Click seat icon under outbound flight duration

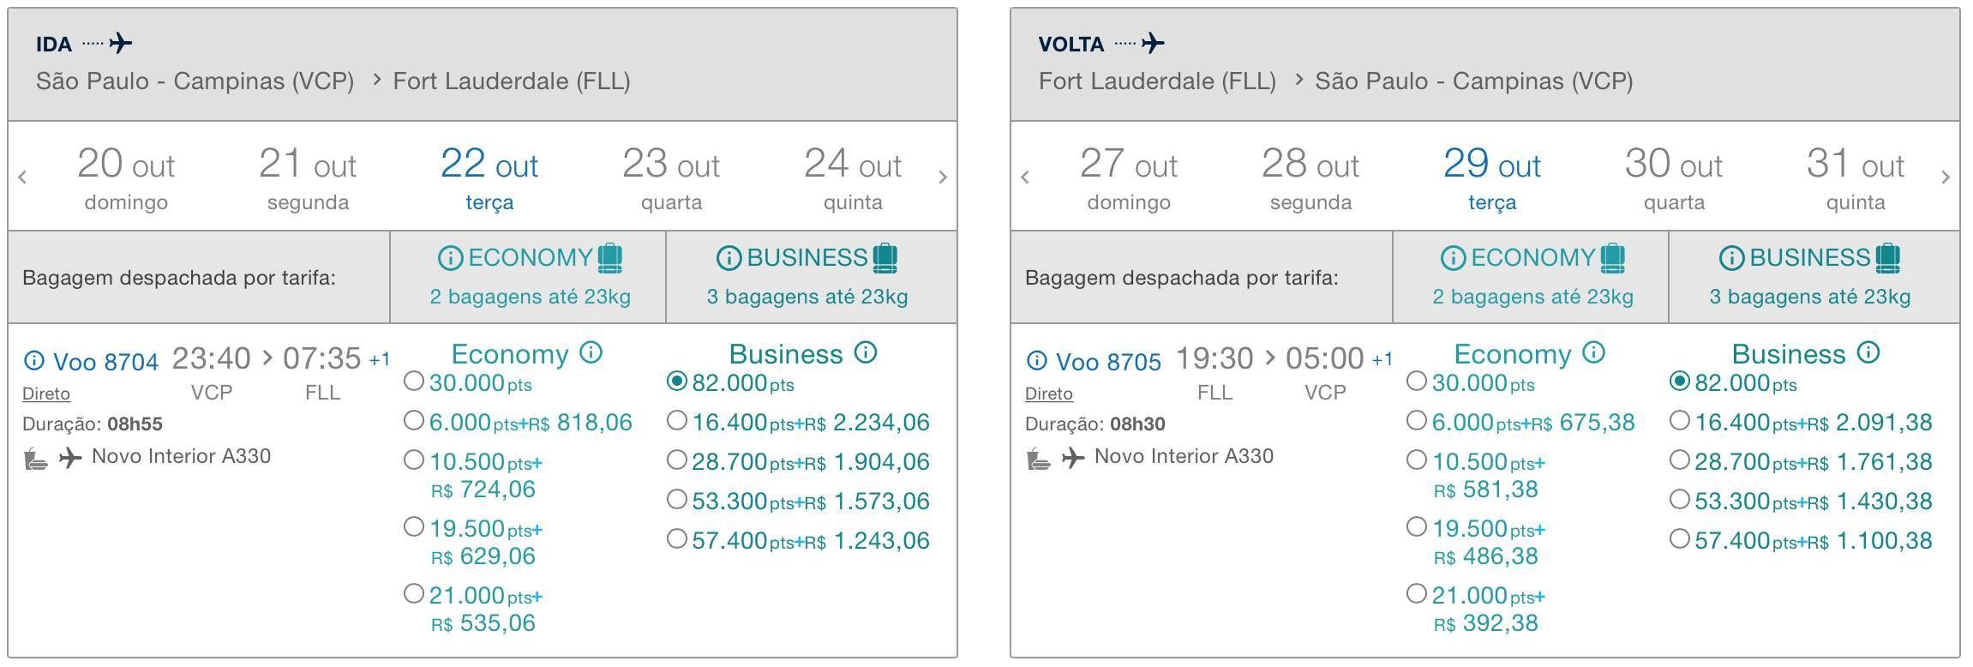(35, 460)
